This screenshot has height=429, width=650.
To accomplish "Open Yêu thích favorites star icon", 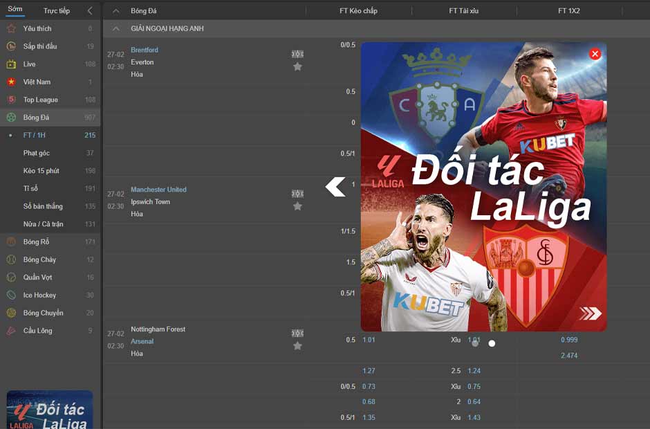I will pos(11,28).
